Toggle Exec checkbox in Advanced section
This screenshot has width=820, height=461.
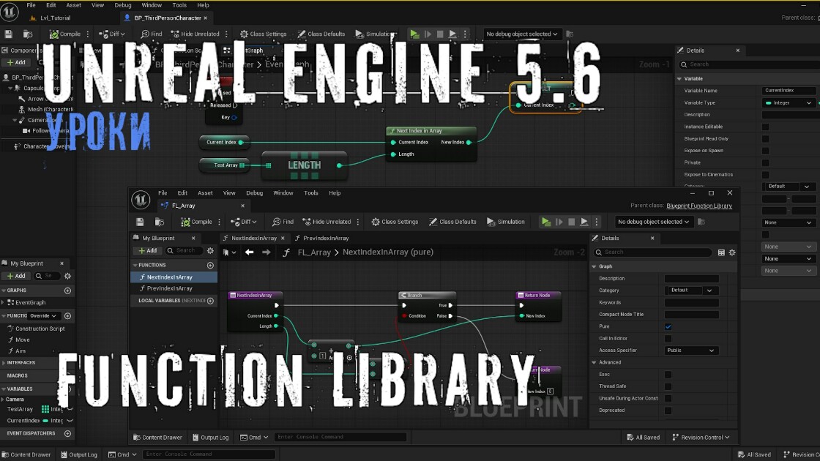[668, 374]
